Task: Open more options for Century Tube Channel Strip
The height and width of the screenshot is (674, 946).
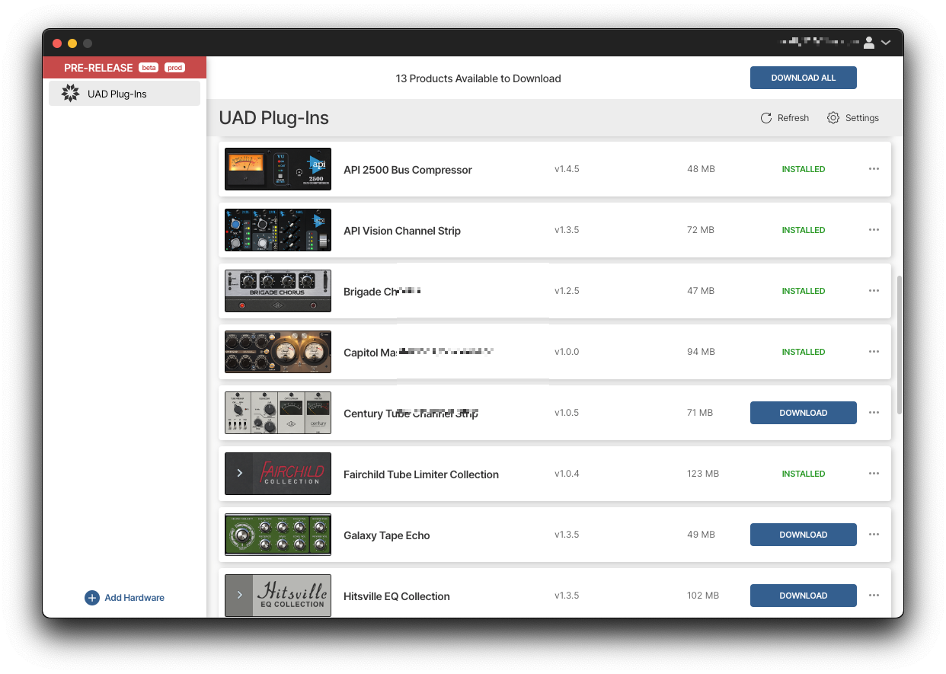Action: click(874, 413)
